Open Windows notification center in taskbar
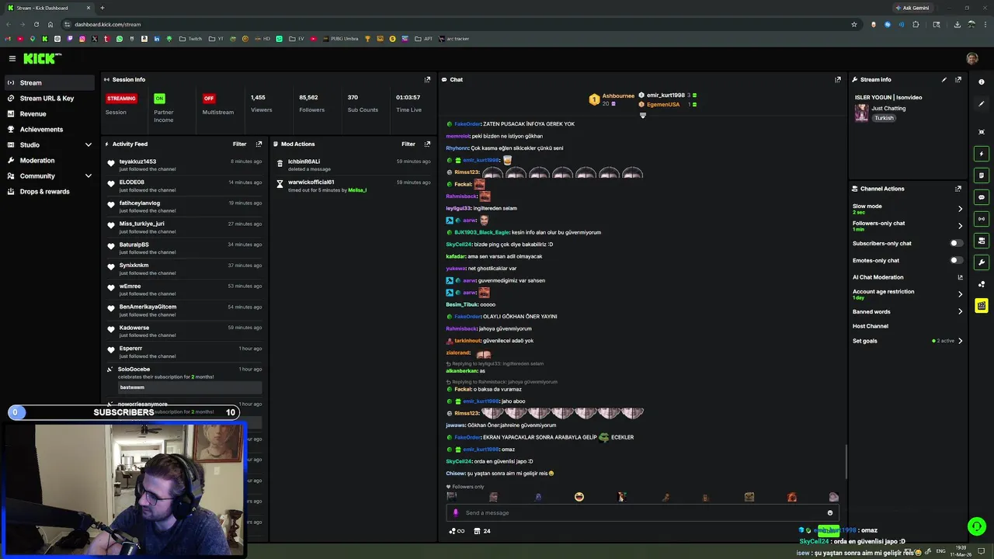 (981, 550)
